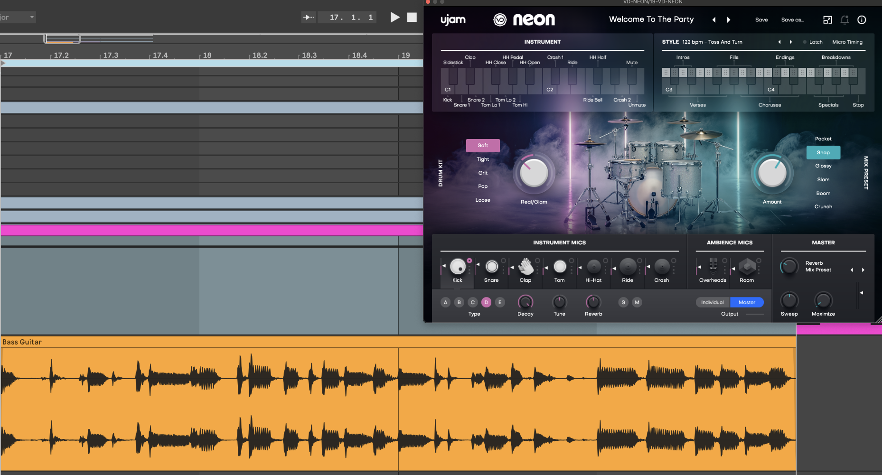882x475 pixels.
Task: Select the Crunch mix preset
Action: pyautogui.click(x=823, y=207)
